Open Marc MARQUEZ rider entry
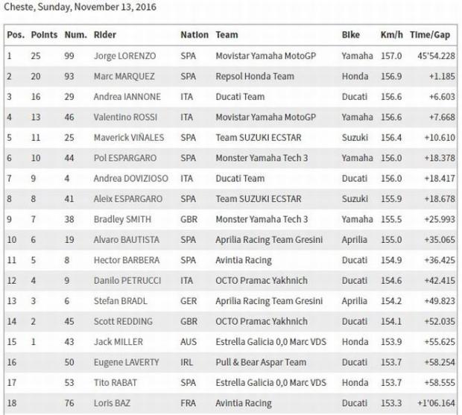462x415 pixels. coord(124,76)
